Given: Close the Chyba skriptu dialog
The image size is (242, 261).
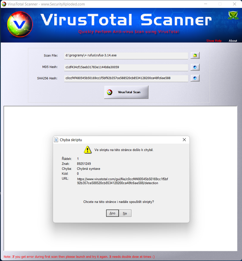Looking at the screenshot, I should point(184,140).
